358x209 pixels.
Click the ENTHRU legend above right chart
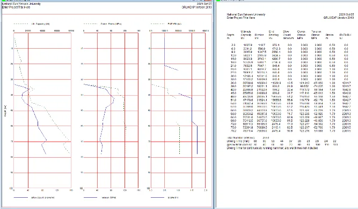tap(174, 24)
